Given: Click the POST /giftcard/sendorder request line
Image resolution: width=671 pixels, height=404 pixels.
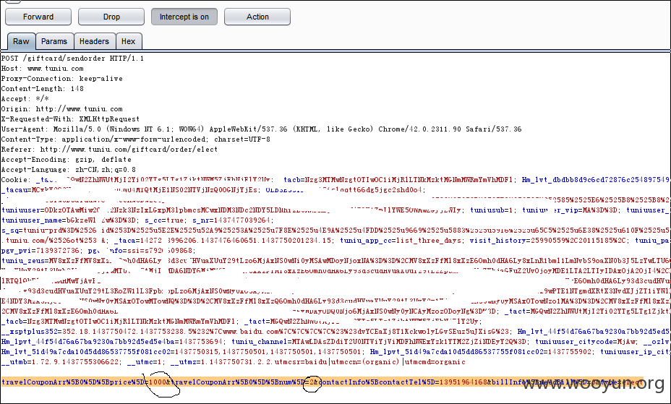Looking at the screenshot, I should [73, 59].
